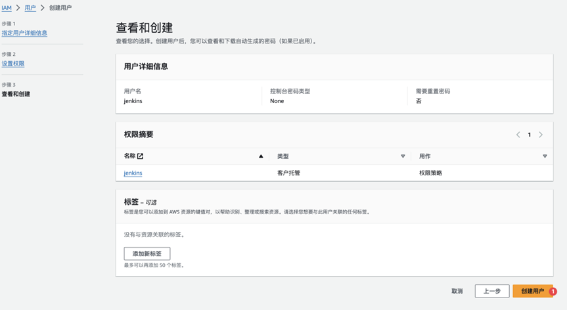
Task: Sort by 名称 ascending triangle
Action: 261,156
